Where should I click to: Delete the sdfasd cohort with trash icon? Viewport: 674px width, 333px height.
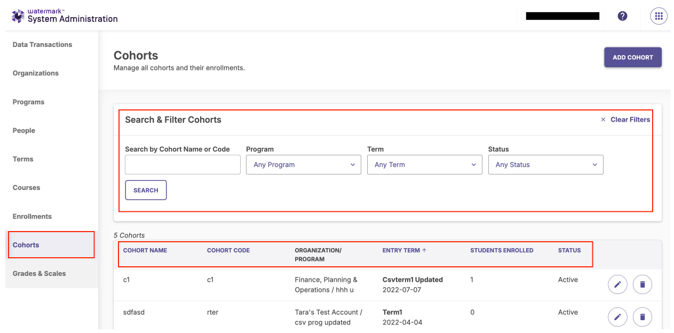pyautogui.click(x=643, y=318)
